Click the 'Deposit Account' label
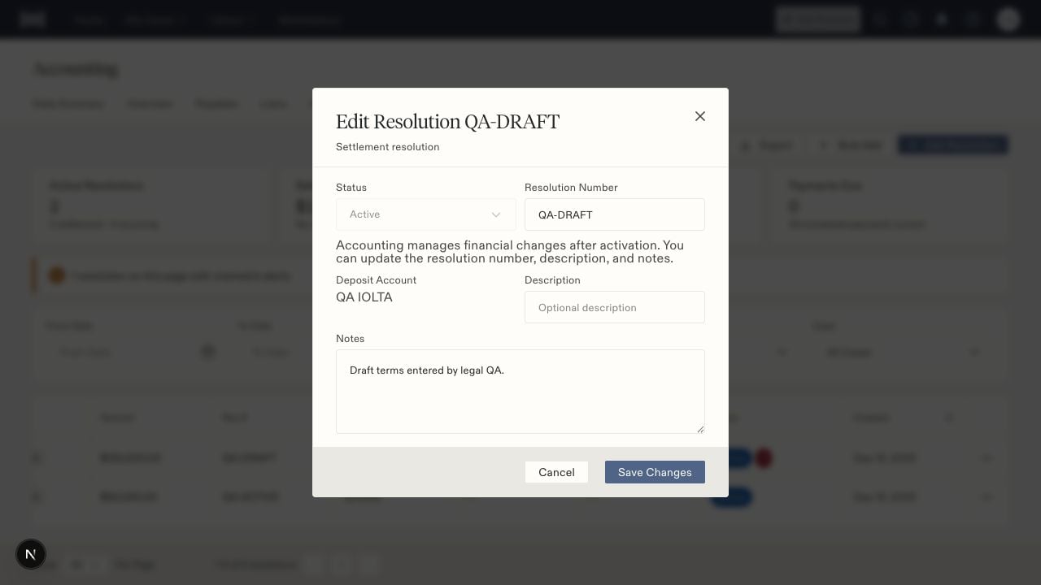 [x=377, y=280]
